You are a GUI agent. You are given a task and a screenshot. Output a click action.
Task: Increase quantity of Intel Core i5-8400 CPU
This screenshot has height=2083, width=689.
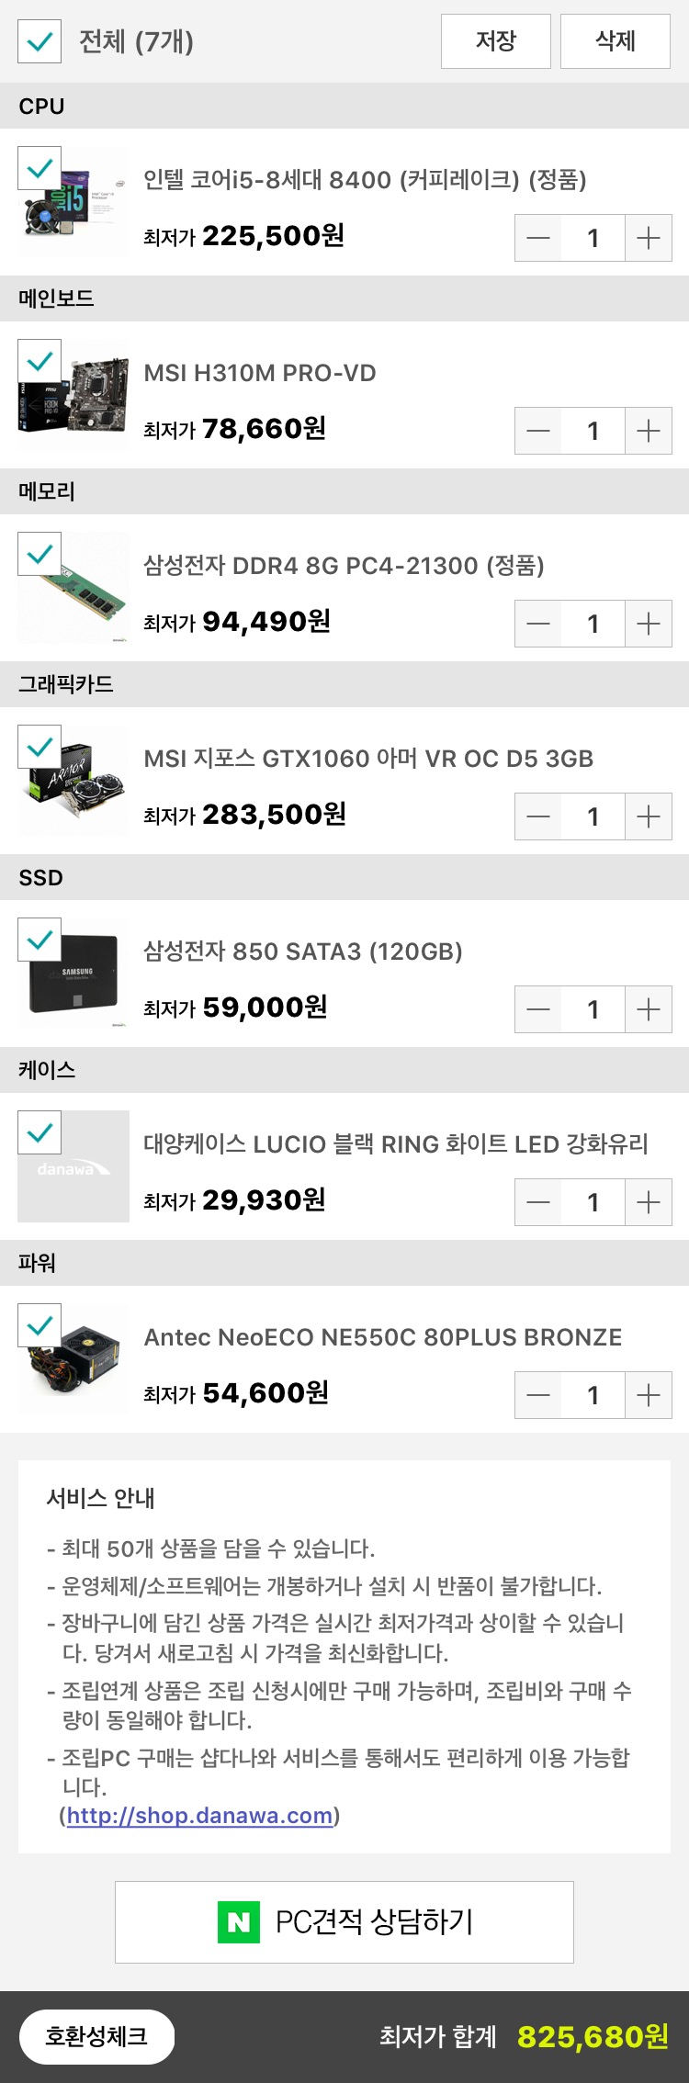pos(649,238)
